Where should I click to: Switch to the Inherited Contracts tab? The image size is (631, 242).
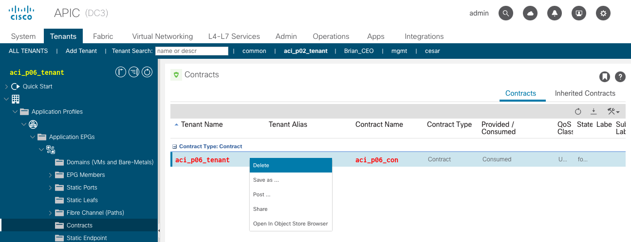[585, 93]
